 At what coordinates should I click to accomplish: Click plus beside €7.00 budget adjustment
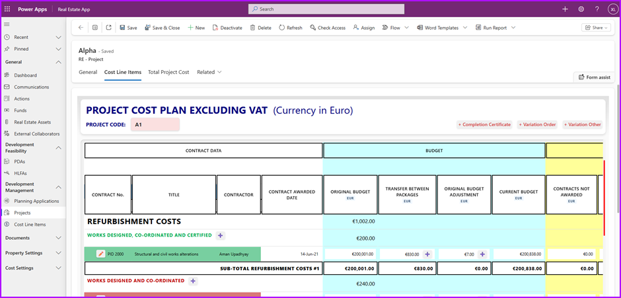(x=482, y=254)
